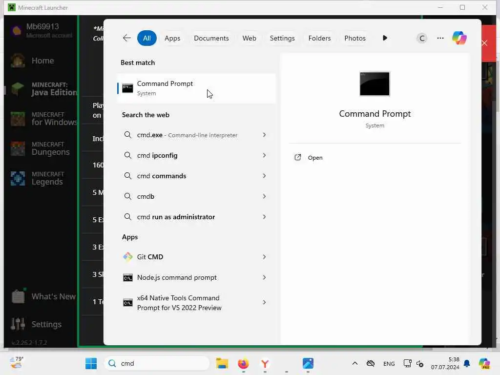Open the Mb69913 account profile
Screen dimensions: 500x375
(42, 31)
